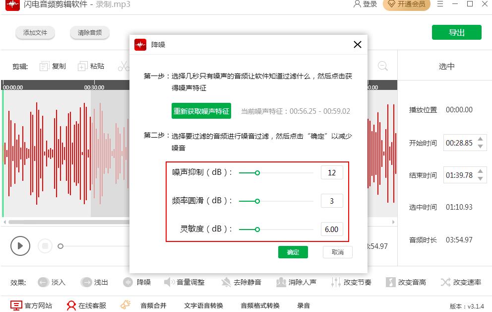
Task: Click the 00:30.00 timeline ruler marker
Action: (x=94, y=87)
